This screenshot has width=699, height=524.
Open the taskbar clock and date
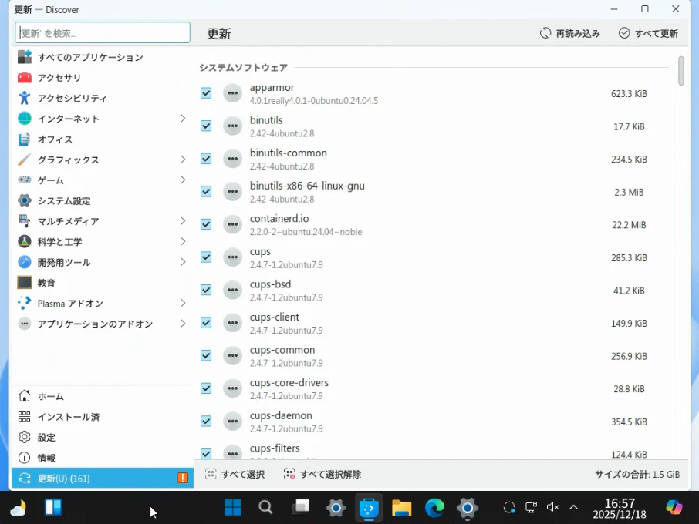pyautogui.click(x=620, y=509)
